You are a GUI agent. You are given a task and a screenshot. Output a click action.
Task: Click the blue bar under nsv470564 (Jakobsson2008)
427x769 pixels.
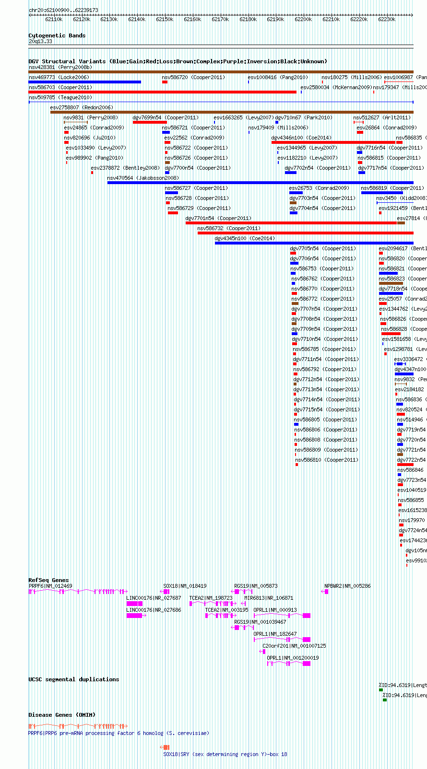[x=261, y=183]
